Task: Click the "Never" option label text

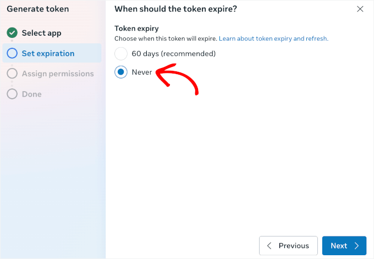Action: [x=142, y=72]
